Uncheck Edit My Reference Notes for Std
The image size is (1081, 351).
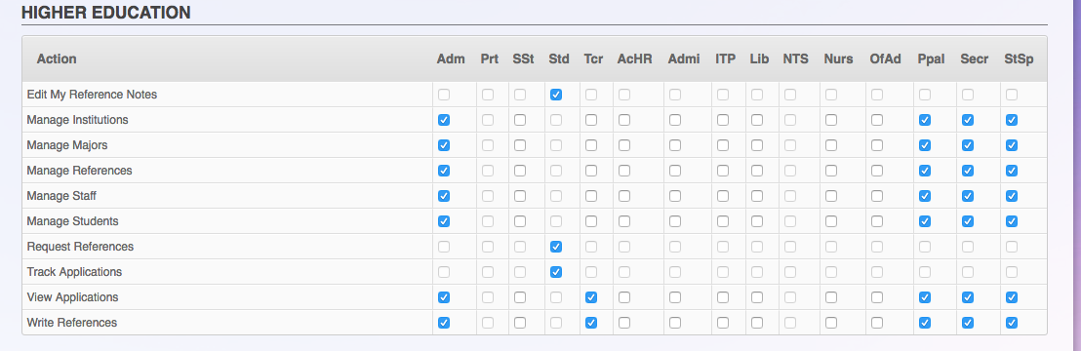point(556,95)
